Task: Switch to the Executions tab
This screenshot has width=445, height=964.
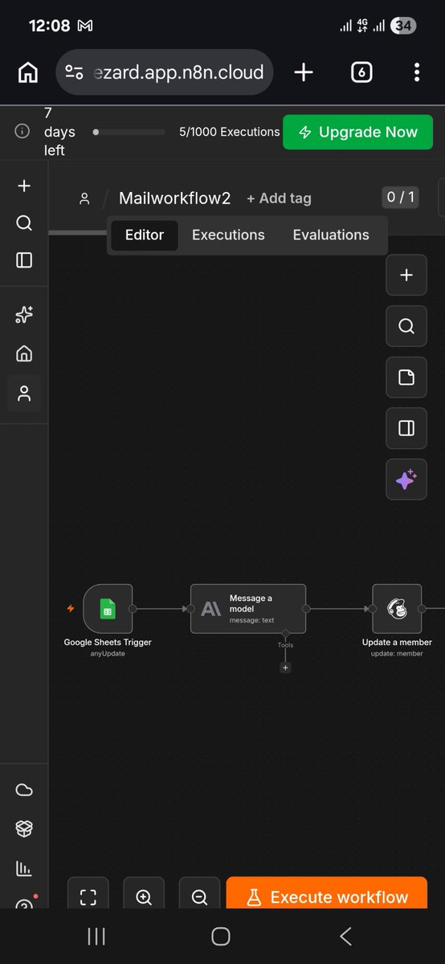Action: (x=228, y=235)
